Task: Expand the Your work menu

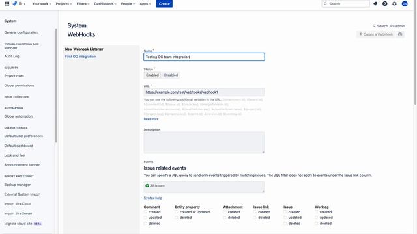Action: [42, 4]
